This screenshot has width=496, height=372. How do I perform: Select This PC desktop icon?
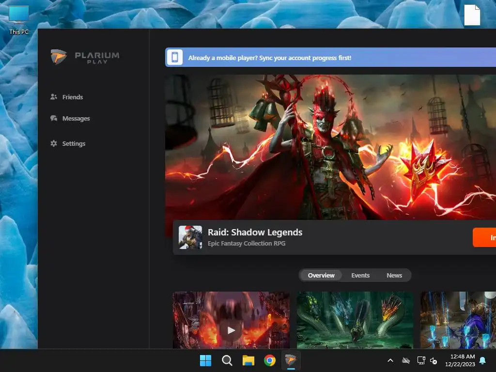[19, 19]
